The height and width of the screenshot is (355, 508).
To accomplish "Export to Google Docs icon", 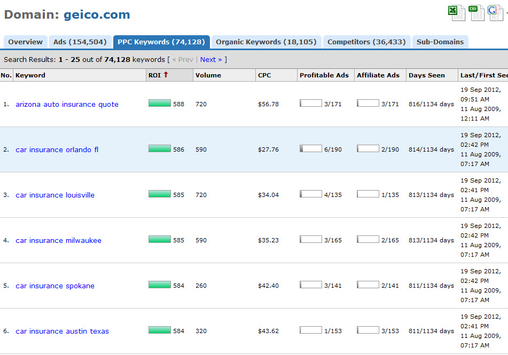I will tap(495, 13).
